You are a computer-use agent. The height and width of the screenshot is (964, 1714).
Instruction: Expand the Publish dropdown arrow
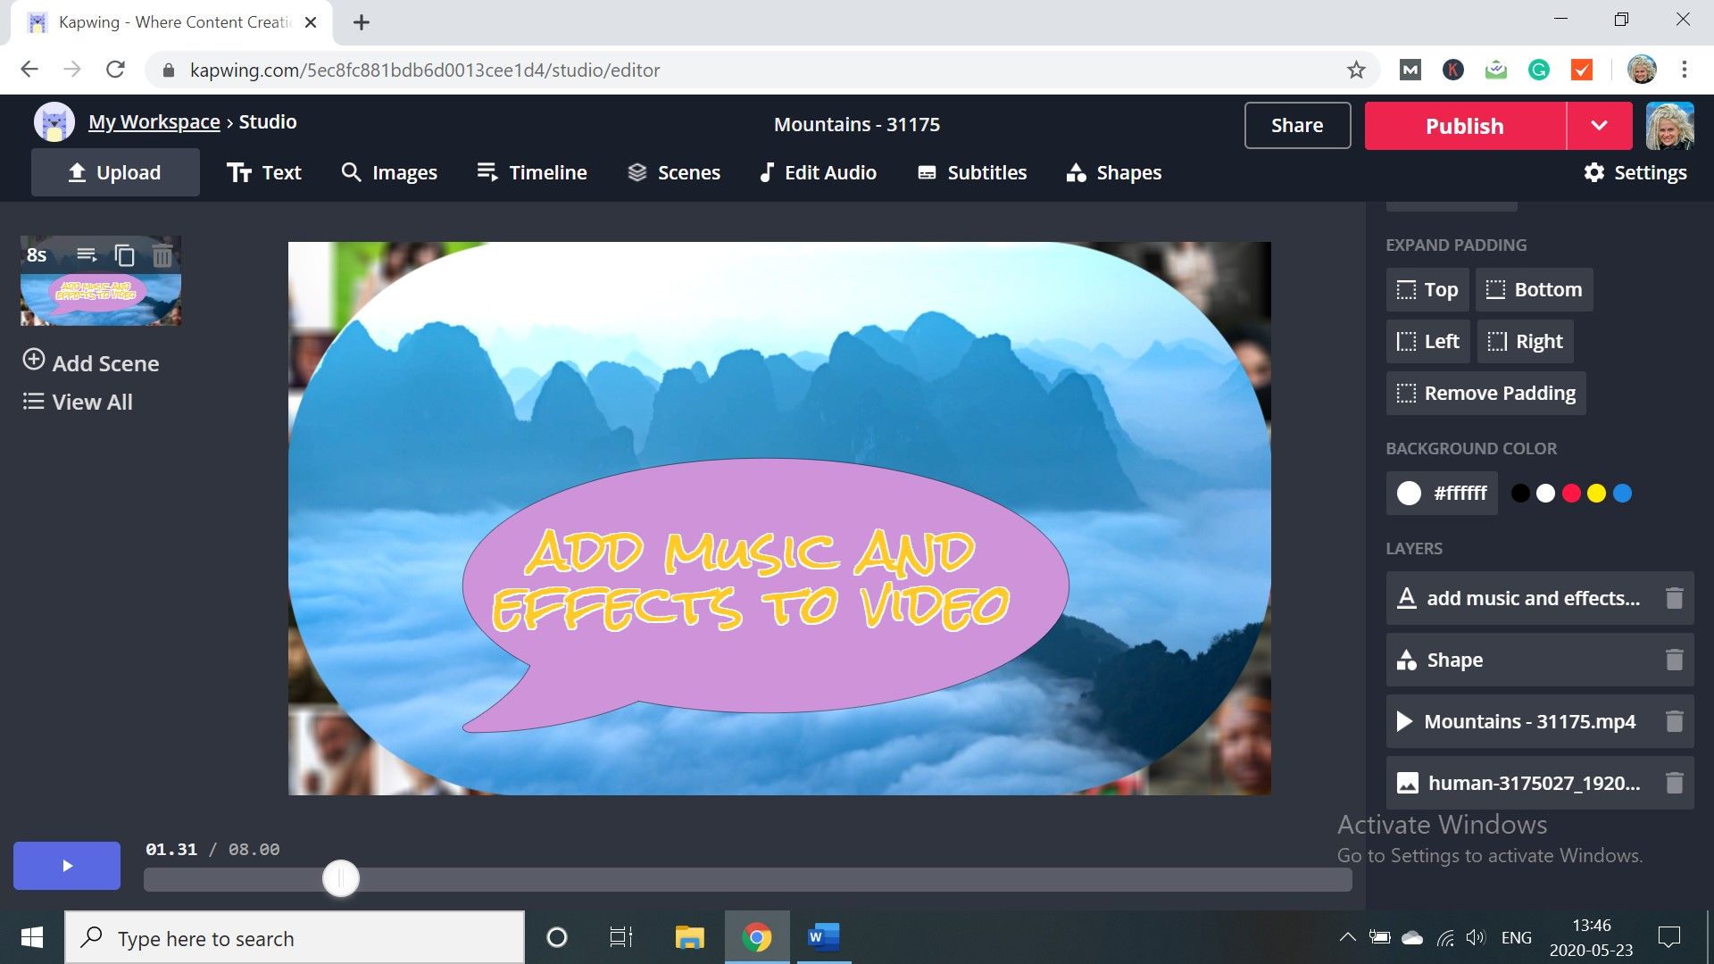[x=1599, y=126]
